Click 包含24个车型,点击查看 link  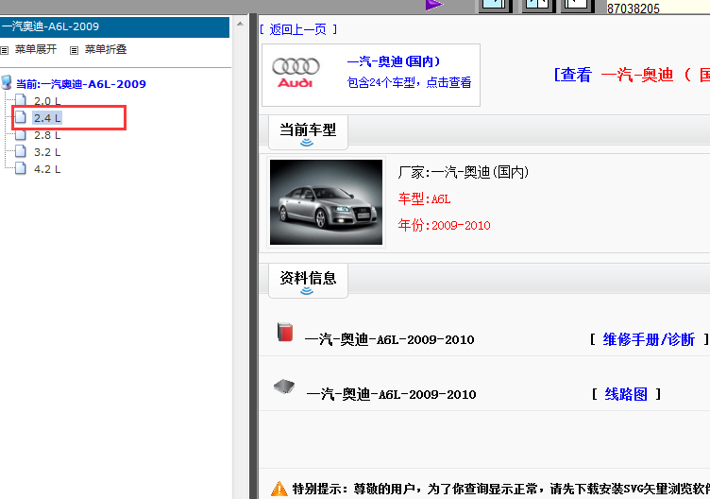tap(409, 82)
